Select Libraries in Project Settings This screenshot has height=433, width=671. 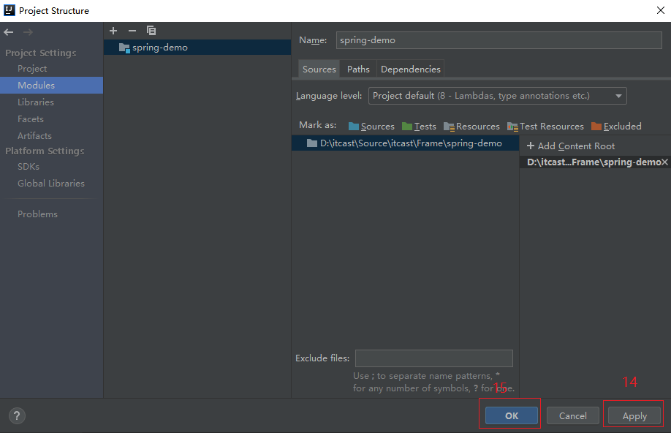coord(36,102)
